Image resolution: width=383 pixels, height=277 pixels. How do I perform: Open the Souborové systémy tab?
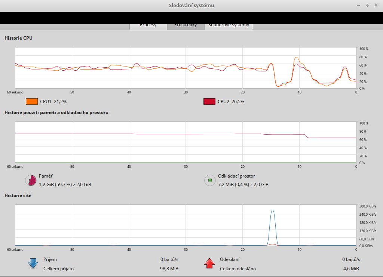pyautogui.click(x=229, y=25)
